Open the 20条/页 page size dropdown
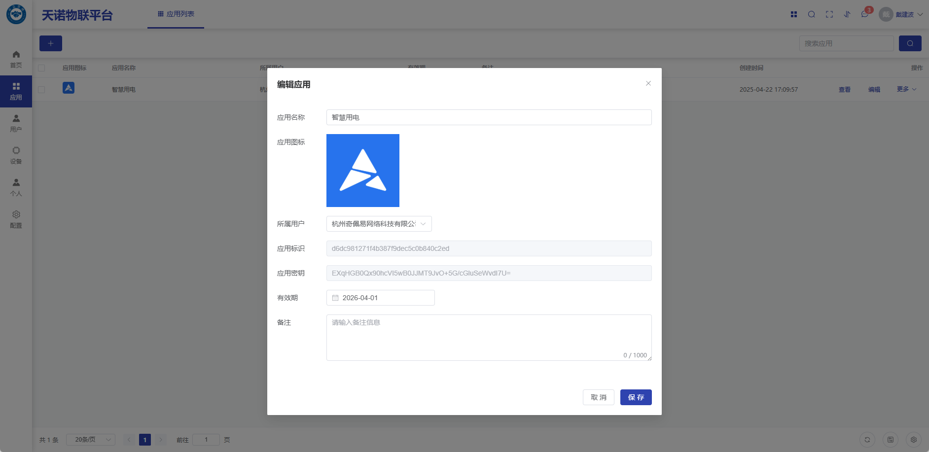The image size is (929, 452). [91, 440]
